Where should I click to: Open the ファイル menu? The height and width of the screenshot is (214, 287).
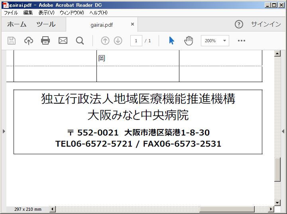11,13
